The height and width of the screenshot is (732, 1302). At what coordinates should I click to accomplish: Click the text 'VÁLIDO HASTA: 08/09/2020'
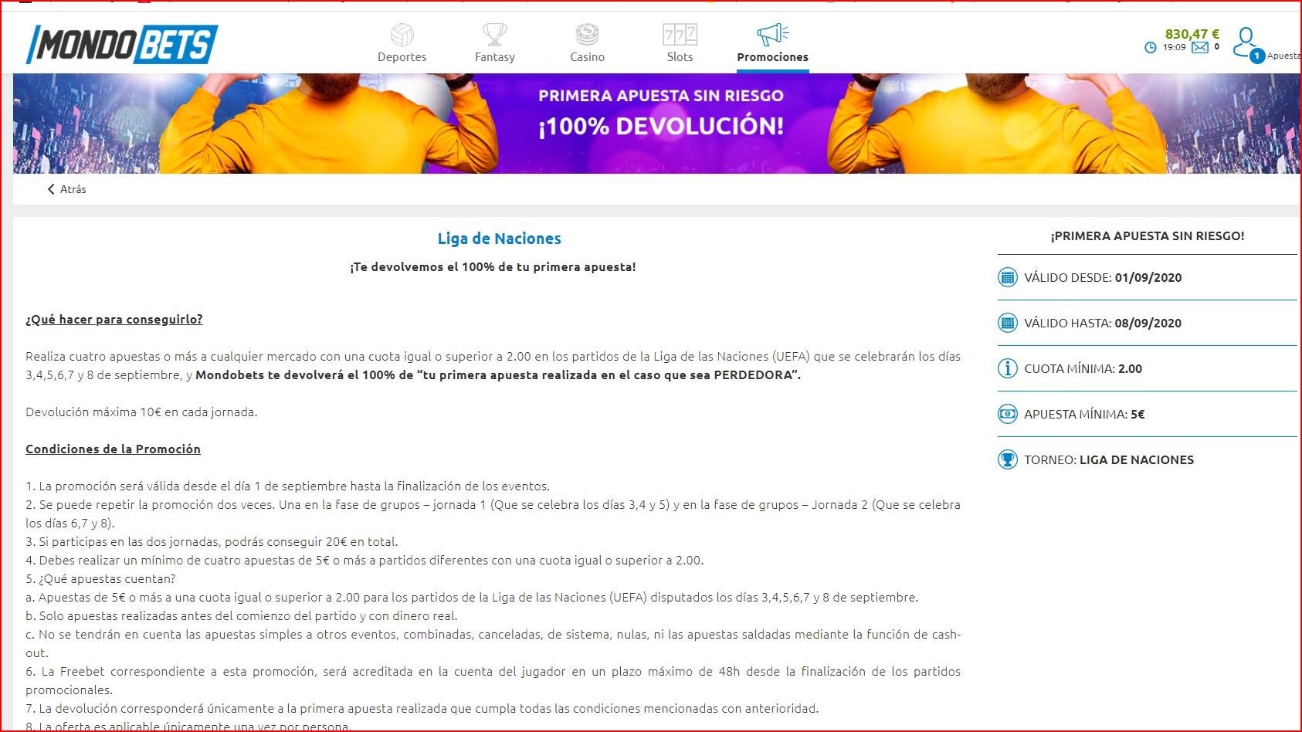coord(1103,324)
